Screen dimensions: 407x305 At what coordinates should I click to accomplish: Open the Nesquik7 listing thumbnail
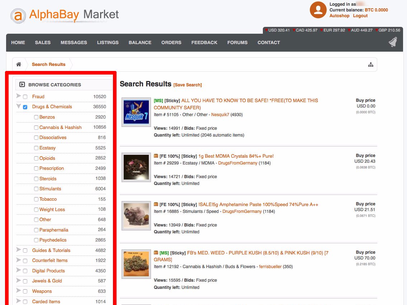click(136, 112)
